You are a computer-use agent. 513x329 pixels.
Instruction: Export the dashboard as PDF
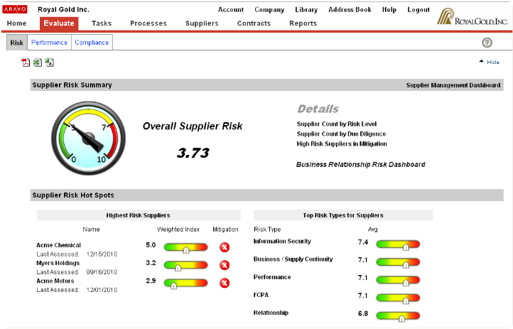[26, 63]
